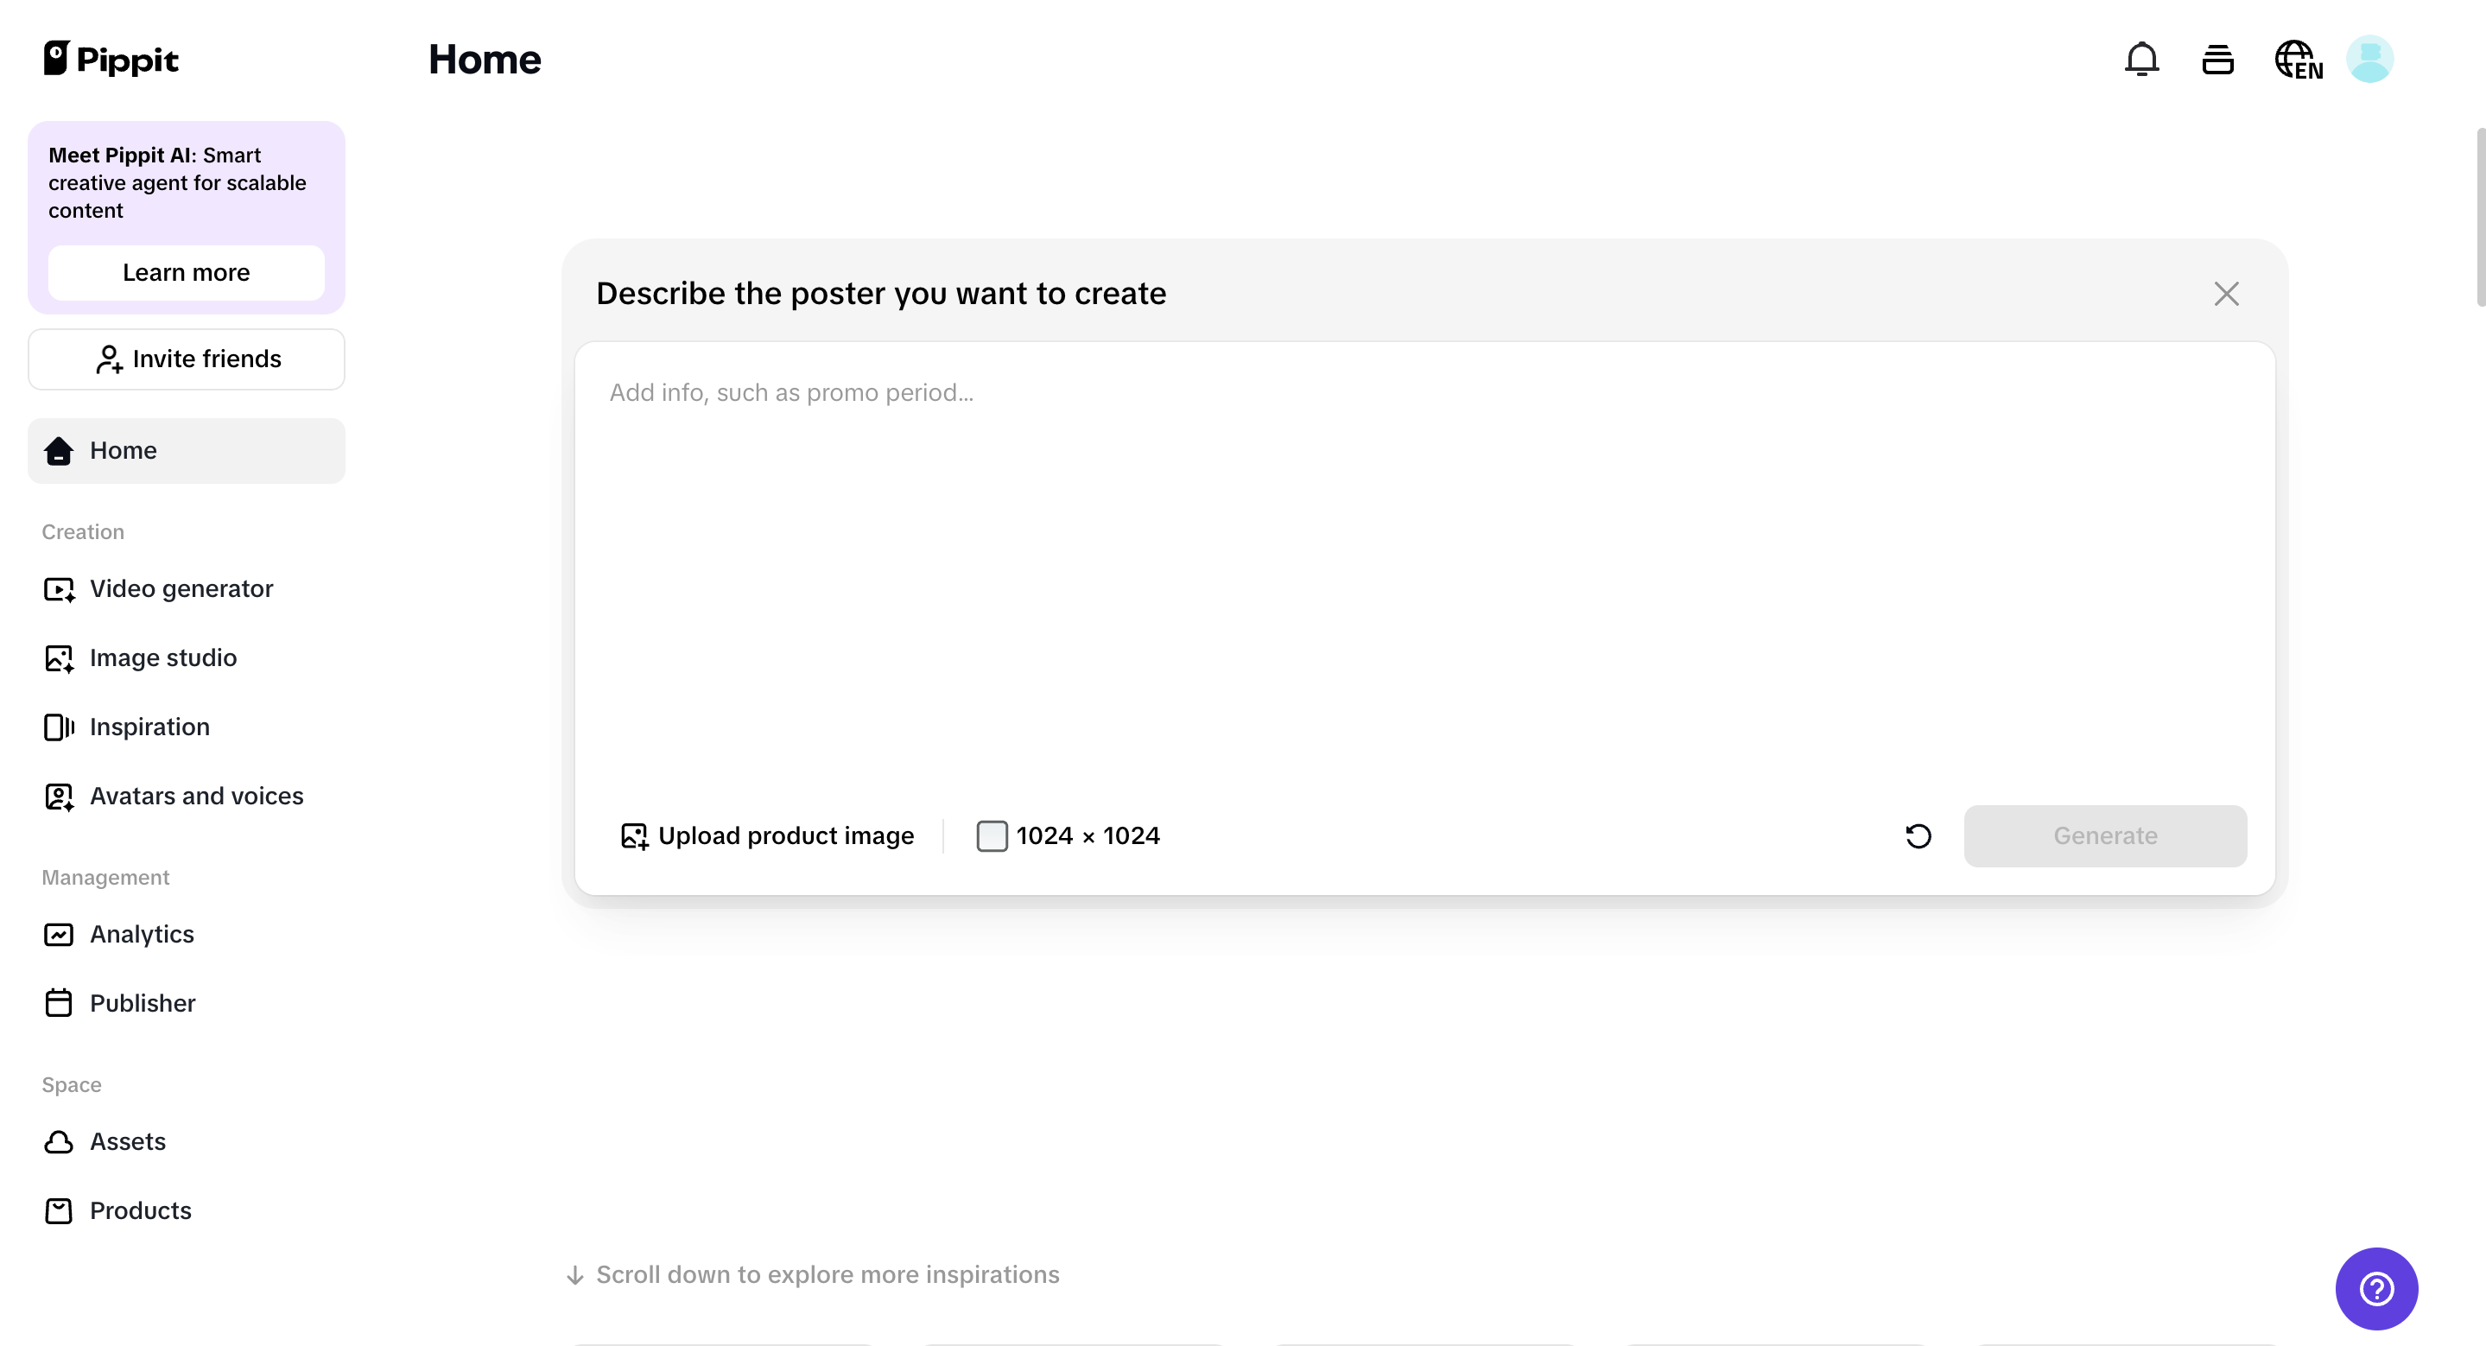Click the Learn more button
The width and height of the screenshot is (2486, 1346).
(187, 273)
